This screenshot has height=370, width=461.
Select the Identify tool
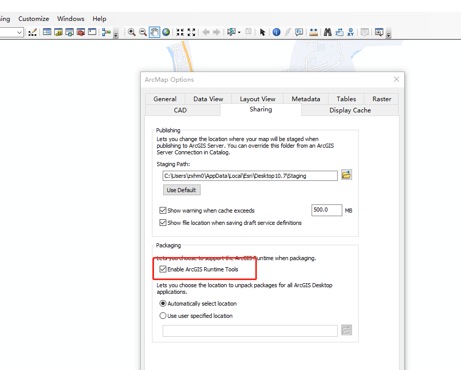tap(276, 32)
